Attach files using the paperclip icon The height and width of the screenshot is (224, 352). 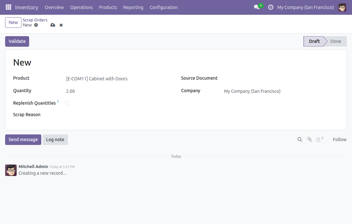[x=309, y=140]
